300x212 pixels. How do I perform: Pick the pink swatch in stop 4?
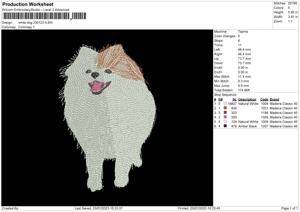pos(225,117)
